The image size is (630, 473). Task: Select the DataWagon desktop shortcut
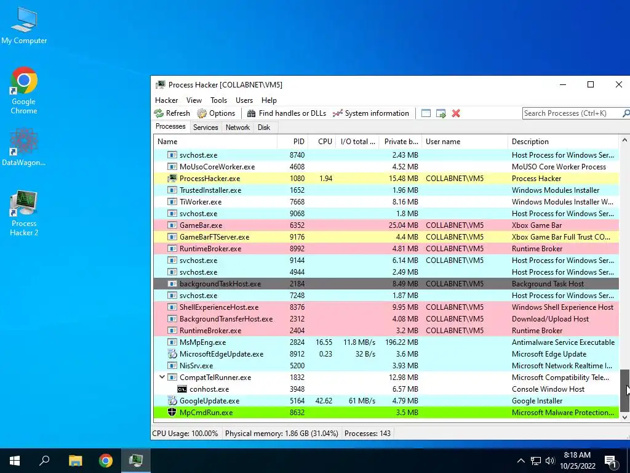tap(24, 147)
